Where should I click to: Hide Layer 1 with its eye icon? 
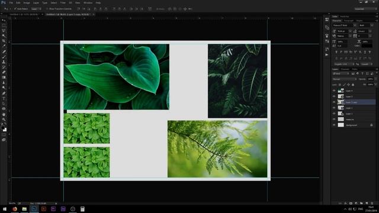[x=334, y=114]
